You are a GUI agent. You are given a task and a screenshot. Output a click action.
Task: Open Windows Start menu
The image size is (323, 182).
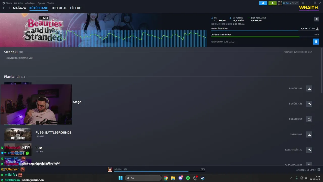[120, 178]
